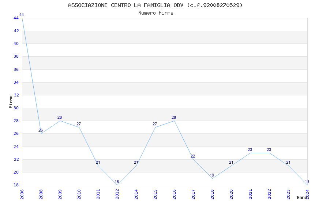Click the 2016 peak labeled 28
311x201 pixels.
pos(174,121)
